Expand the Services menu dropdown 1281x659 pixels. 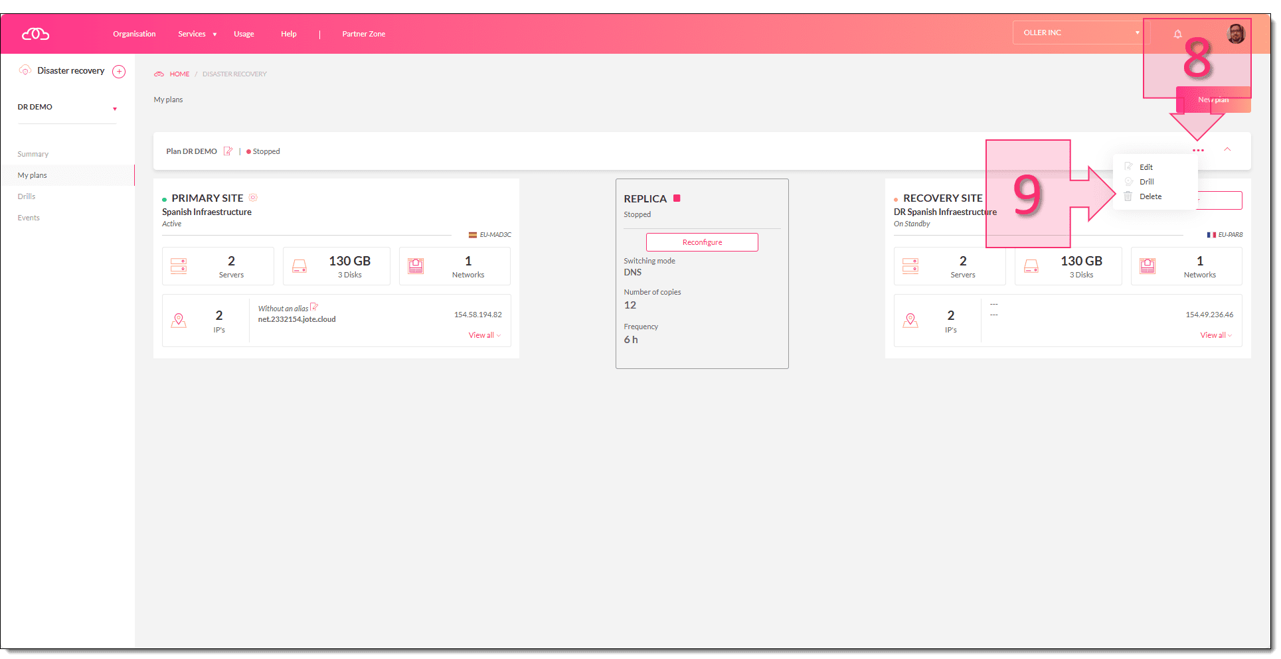(x=197, y=34)
